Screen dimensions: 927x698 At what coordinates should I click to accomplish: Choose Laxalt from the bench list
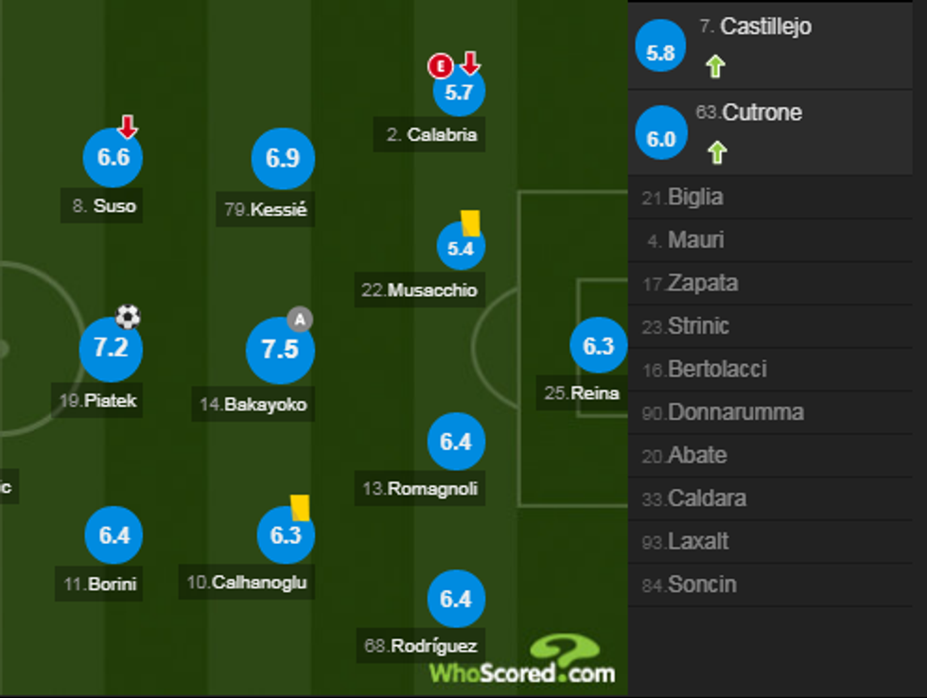pyautogui.click(x=698, y=542)
